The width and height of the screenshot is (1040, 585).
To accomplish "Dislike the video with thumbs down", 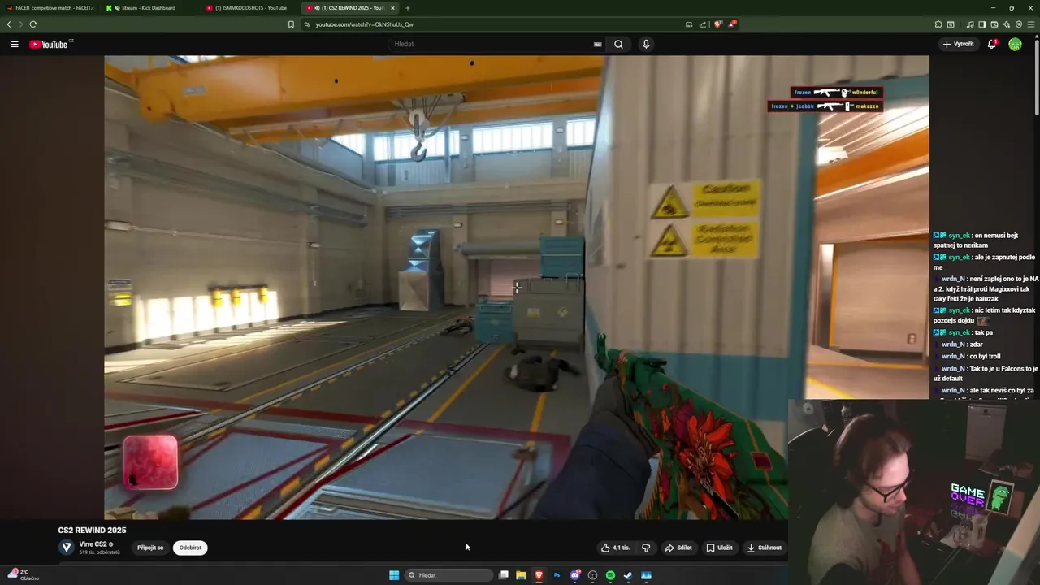I will (x=646, y=548).
